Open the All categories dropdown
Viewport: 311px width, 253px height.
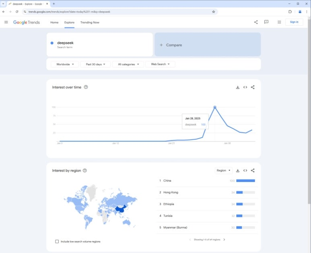coord(128,64)
